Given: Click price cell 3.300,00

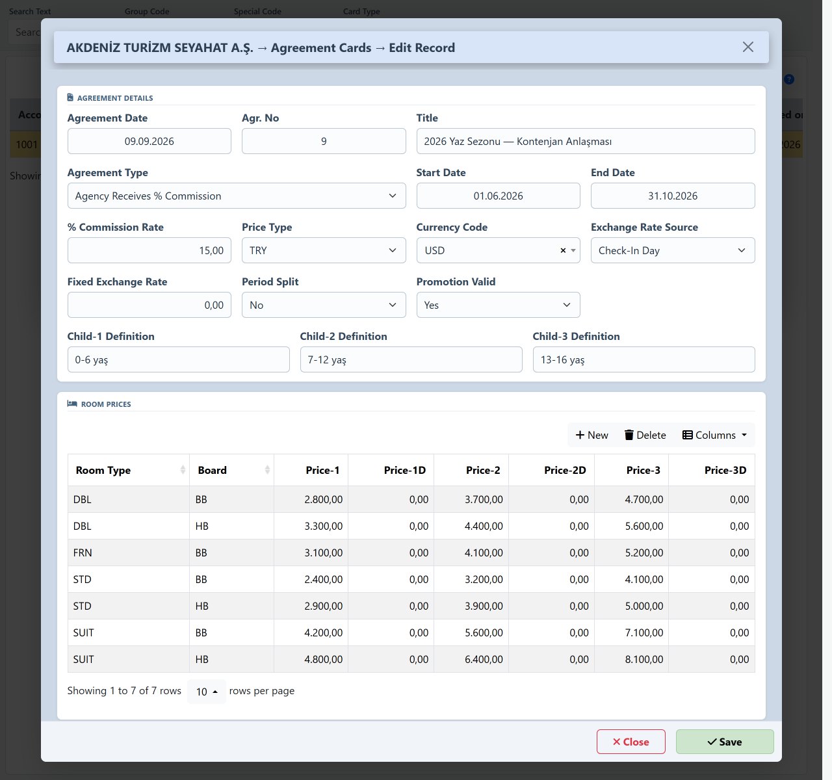Looking at the screenshot, I should coord(311,526).
